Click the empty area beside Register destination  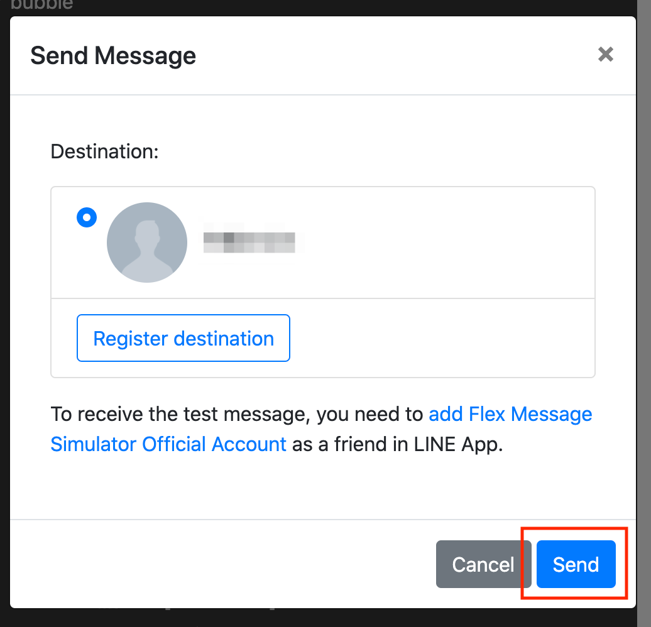pos(440,339)
